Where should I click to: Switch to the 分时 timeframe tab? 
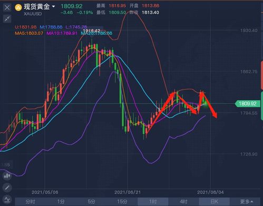(30, 202)
